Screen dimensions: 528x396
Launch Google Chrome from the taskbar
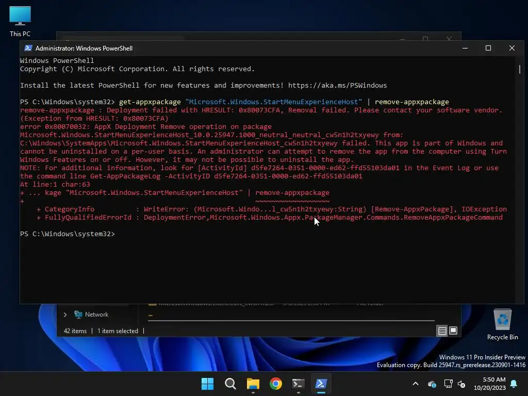(x=276, y=384)
